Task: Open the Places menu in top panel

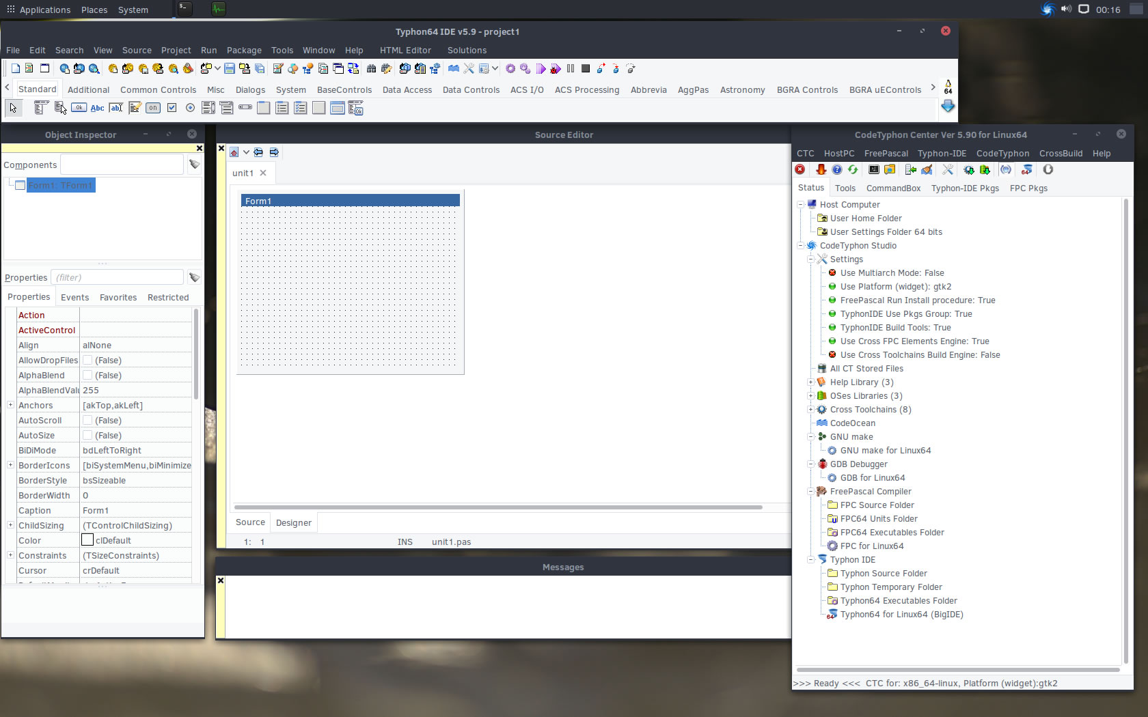Action: click(94, 10)
